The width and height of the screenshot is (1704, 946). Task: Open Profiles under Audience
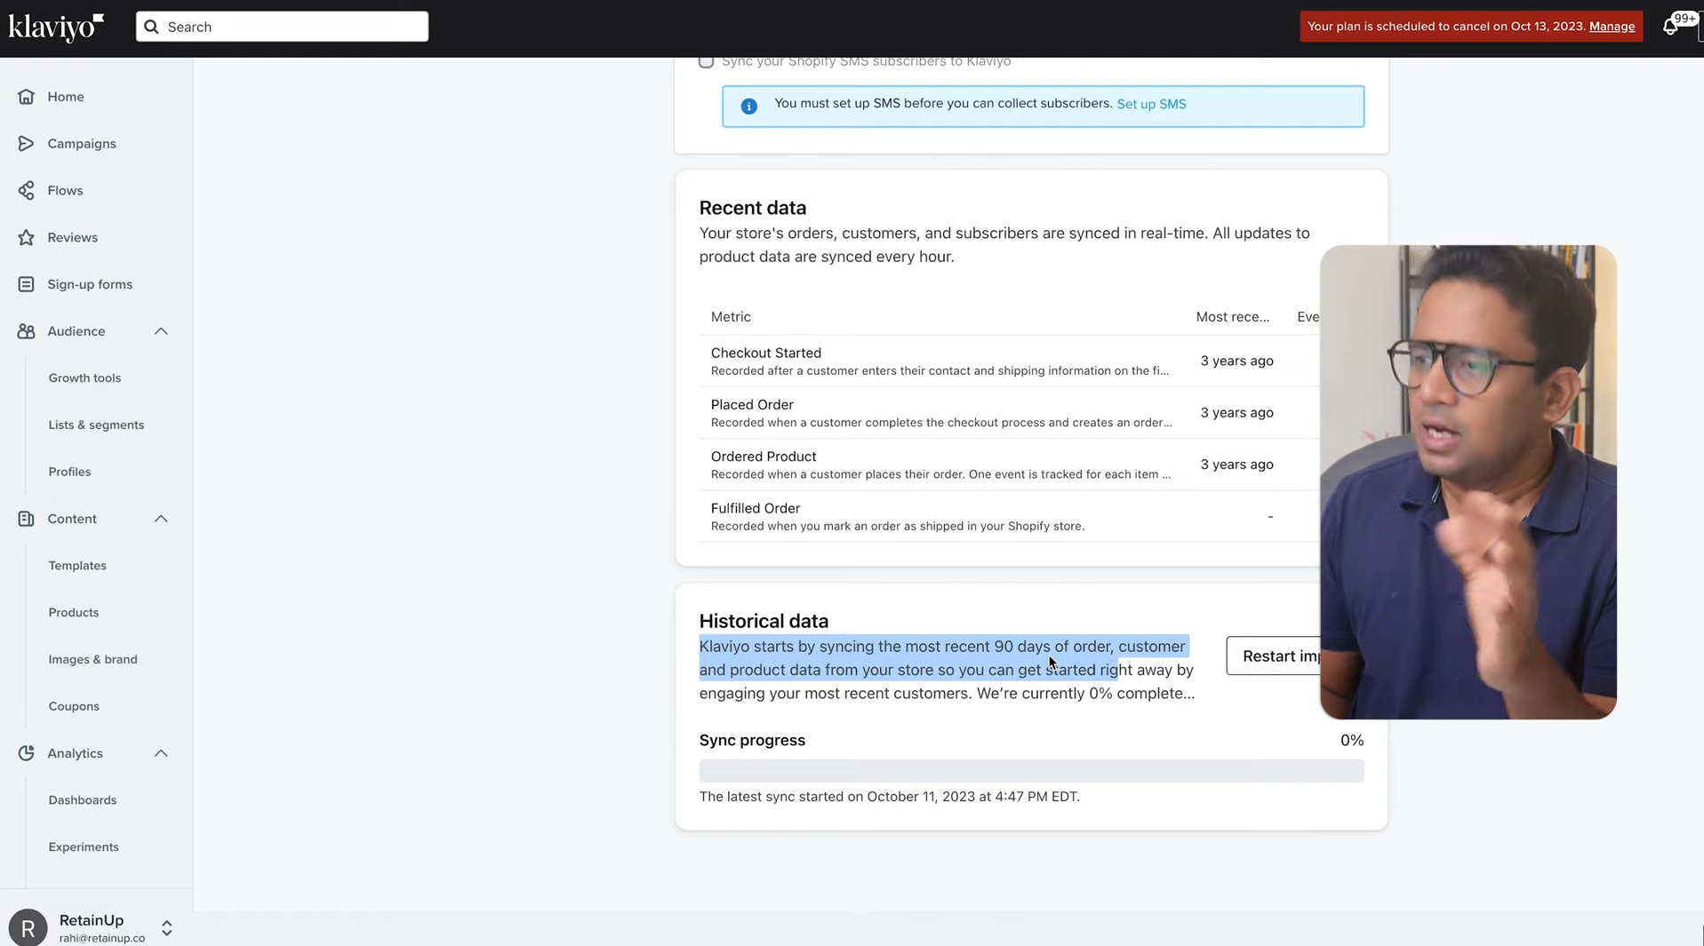69,472
